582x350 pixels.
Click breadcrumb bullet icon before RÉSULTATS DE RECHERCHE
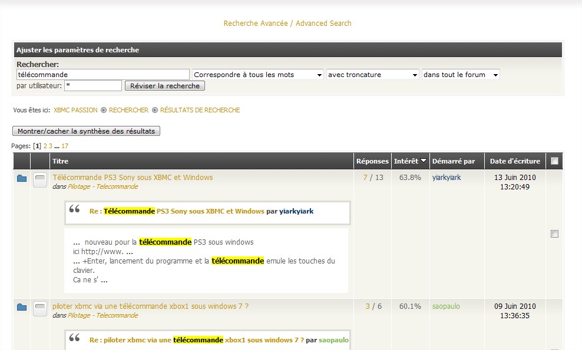coord(155,110)
